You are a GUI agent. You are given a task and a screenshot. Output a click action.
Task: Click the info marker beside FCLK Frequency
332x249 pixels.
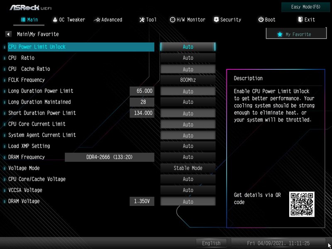(x=5, y=80)
